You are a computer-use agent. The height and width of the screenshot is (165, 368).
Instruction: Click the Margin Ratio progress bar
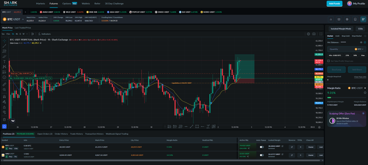pyautogui.click(x=347, y=98)
